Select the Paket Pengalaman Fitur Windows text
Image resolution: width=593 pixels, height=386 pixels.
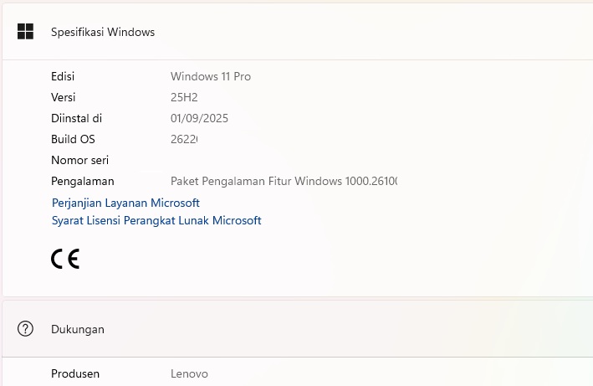click(283, 181)
